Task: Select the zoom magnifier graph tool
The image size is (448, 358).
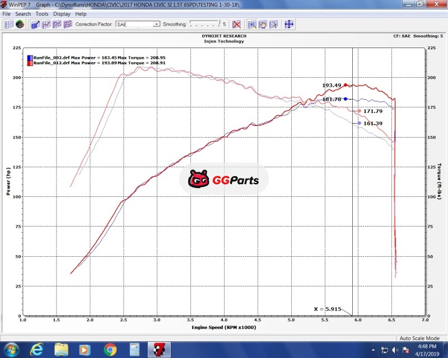Action: pos(252,25)
